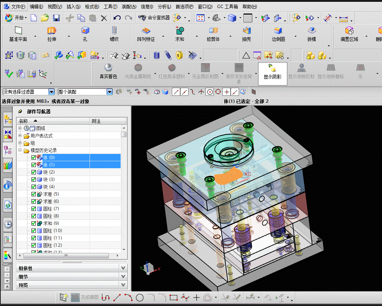Click the save floppy disk icon
The width and height of the screenshot is (382, 306).
(x=57, y=18)
